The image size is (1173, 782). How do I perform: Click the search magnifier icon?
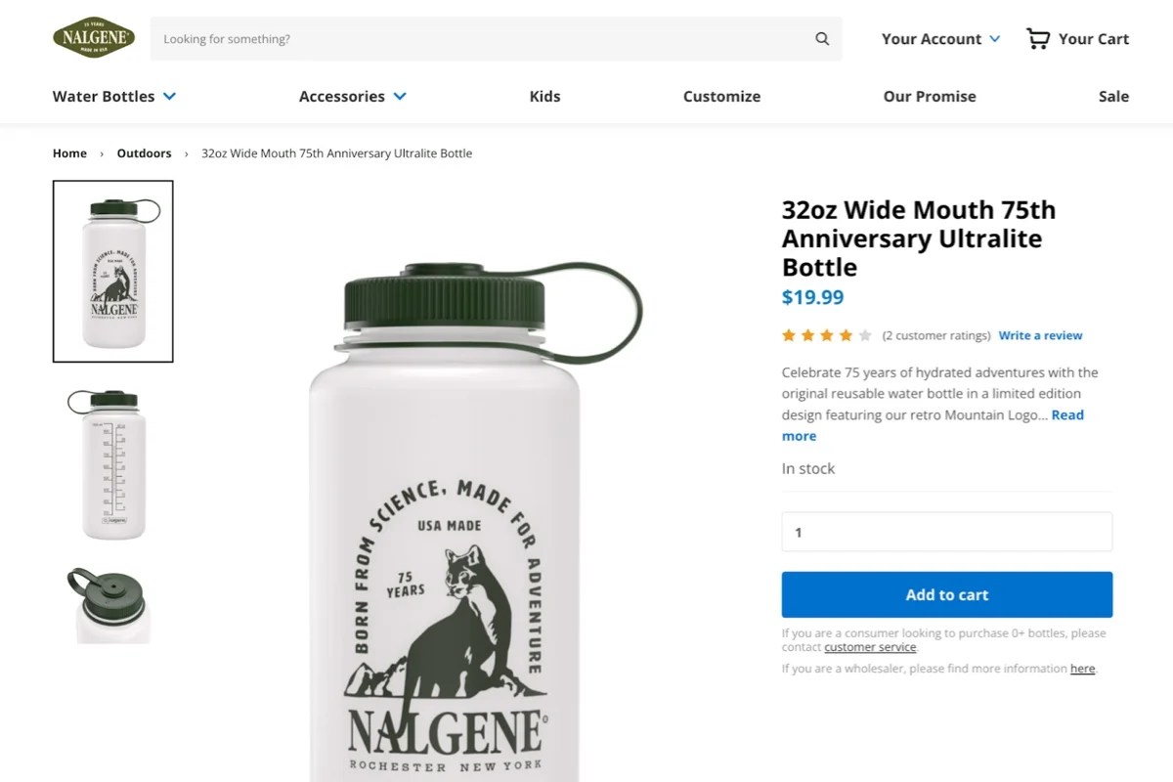(821, 39)
